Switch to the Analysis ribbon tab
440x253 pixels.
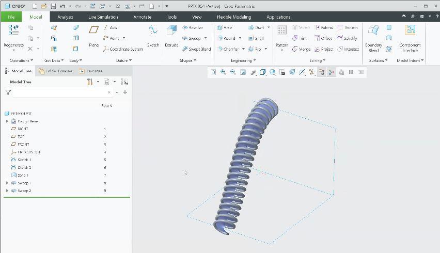click(x=65, y=17)
